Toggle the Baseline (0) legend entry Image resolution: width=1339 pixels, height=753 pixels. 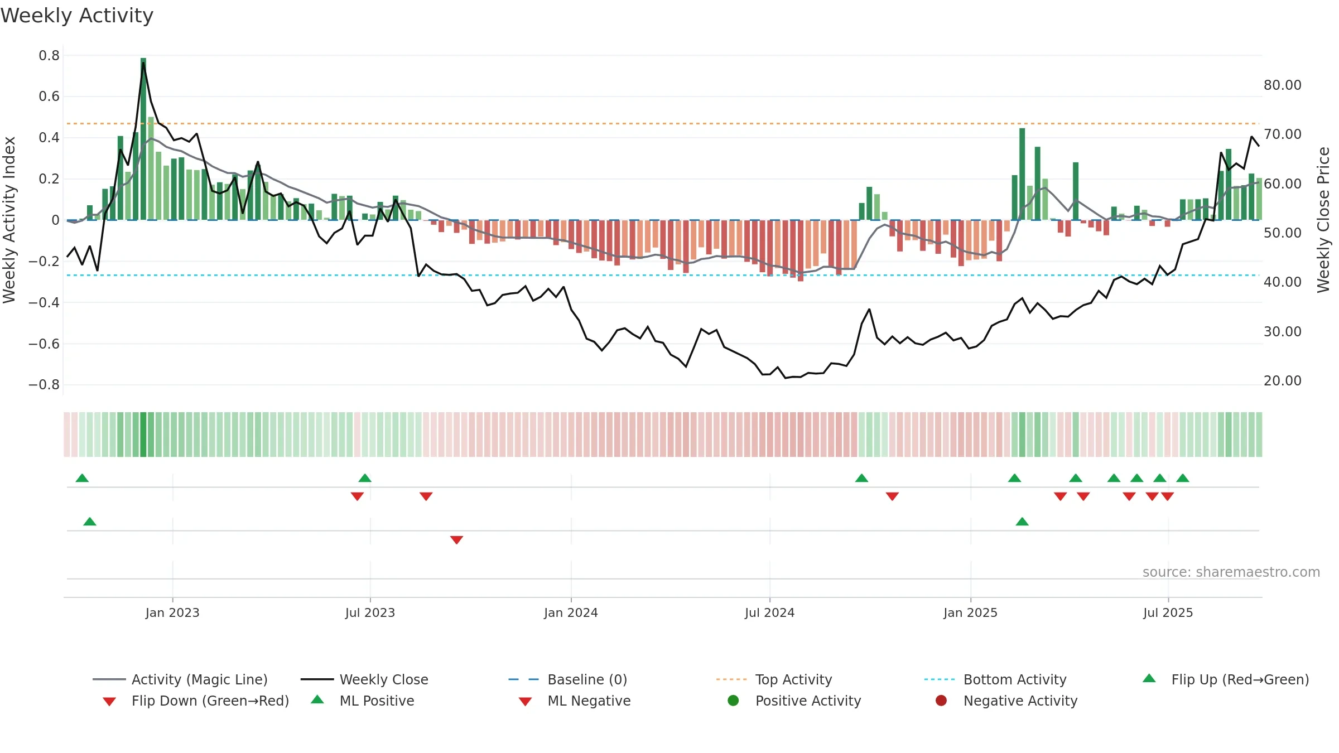tap(568, 679)
